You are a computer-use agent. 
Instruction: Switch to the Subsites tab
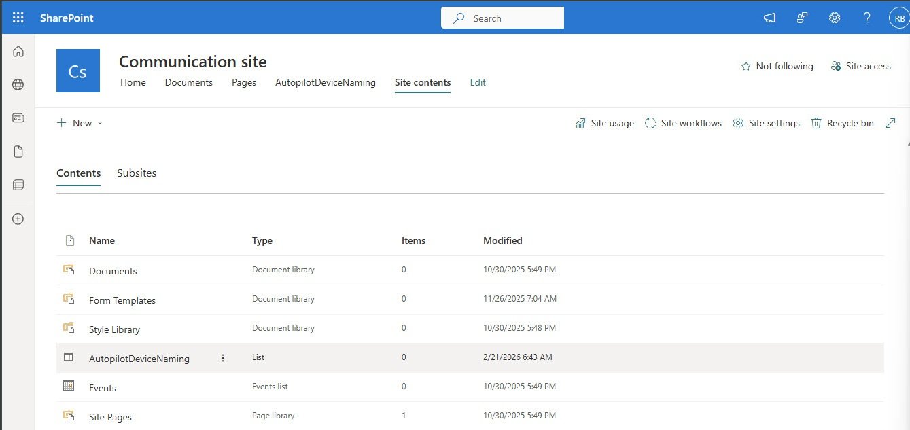(137, 173)
